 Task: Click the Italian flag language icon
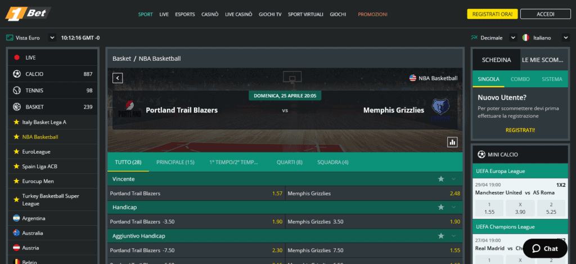pyautogui.click(x=526, y=38)
